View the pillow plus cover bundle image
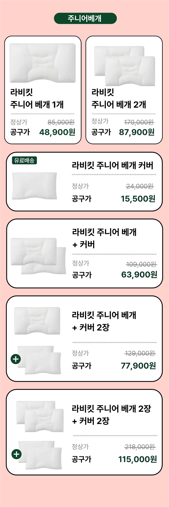This screenshot has height=507, width=169. pyautogui.click(x=38, y=255)
